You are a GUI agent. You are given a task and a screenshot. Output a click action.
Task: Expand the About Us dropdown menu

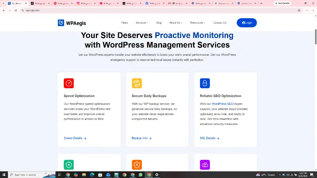(176, 23)
